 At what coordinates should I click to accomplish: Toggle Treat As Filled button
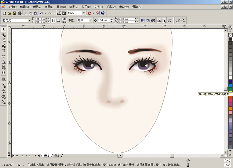point(164,21)
